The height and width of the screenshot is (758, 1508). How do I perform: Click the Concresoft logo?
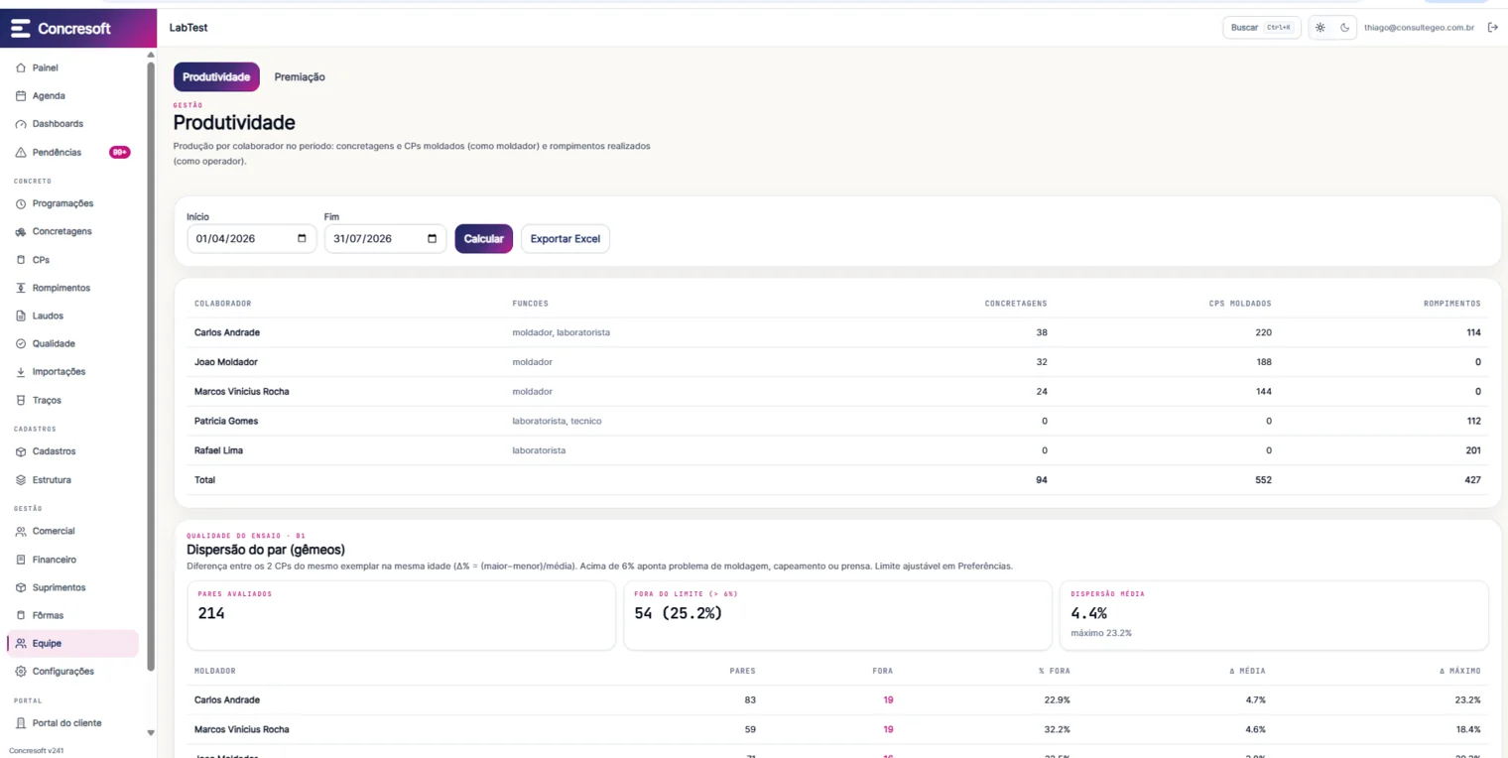(x=61, y=29)
